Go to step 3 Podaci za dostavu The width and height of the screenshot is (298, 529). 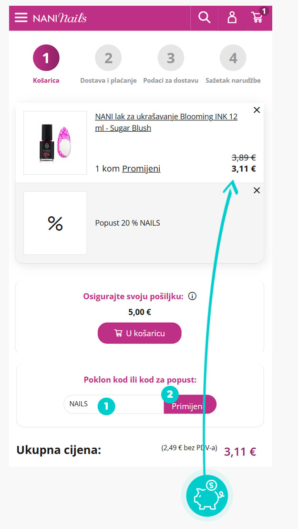click(x=171, y=58)
